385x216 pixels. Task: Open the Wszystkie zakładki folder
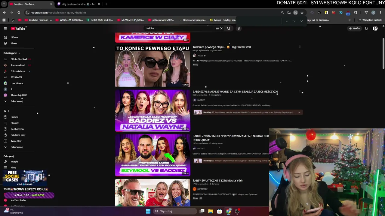tap(370, 20)
